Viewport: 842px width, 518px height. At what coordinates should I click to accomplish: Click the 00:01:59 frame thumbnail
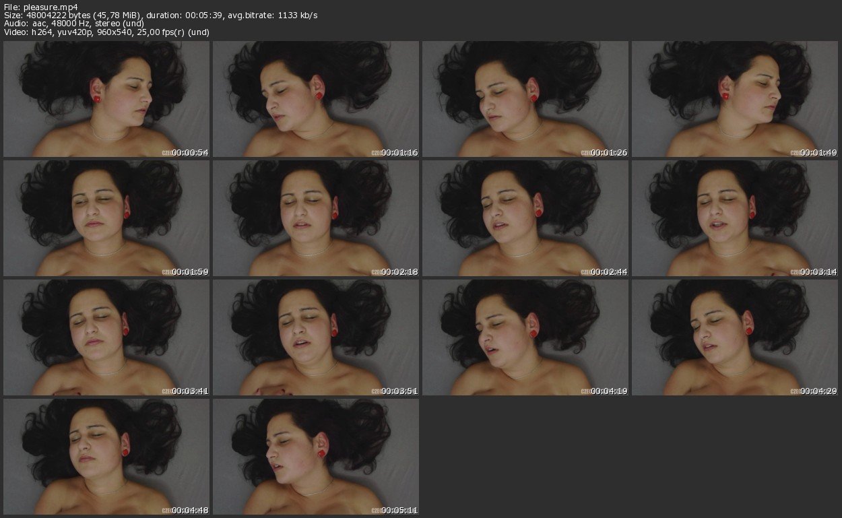click(x=106, y=218)
